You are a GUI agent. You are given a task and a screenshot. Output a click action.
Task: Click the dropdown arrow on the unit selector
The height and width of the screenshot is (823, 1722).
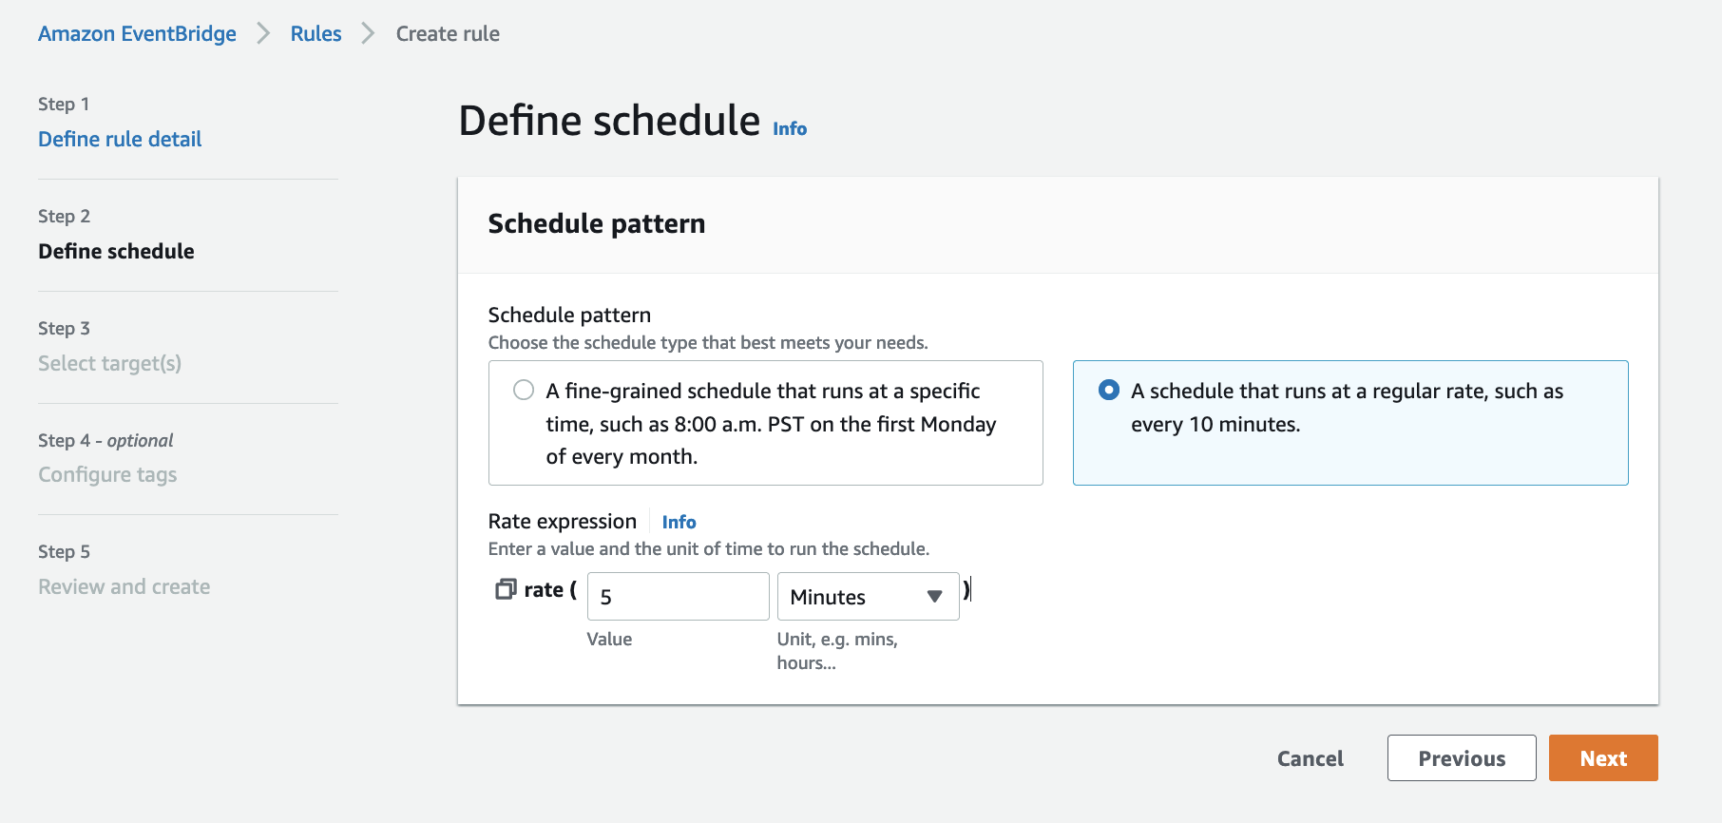pos(933,596)
